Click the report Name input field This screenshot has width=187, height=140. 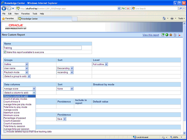tap(42, 48)
